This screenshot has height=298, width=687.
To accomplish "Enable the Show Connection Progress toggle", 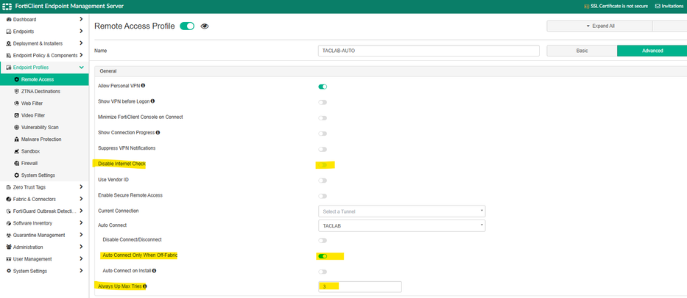I will pyautogui.click(x=323, y=134).
